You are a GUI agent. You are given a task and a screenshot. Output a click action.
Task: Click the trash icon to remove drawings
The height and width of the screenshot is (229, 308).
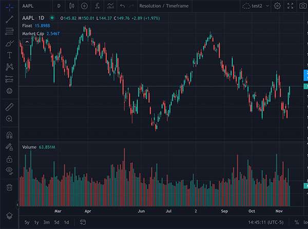[9, 187]
